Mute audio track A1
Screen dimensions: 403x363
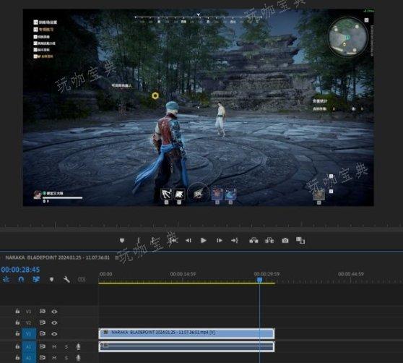point(54,347)
